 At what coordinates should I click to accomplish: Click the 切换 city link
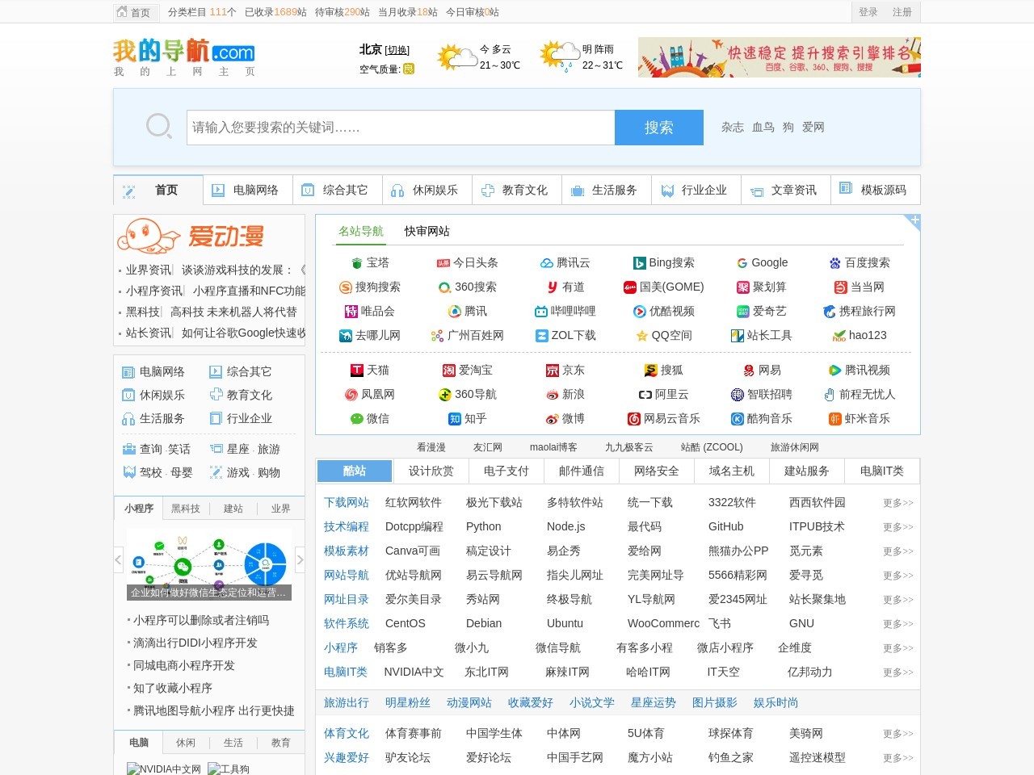pos(397,50)
